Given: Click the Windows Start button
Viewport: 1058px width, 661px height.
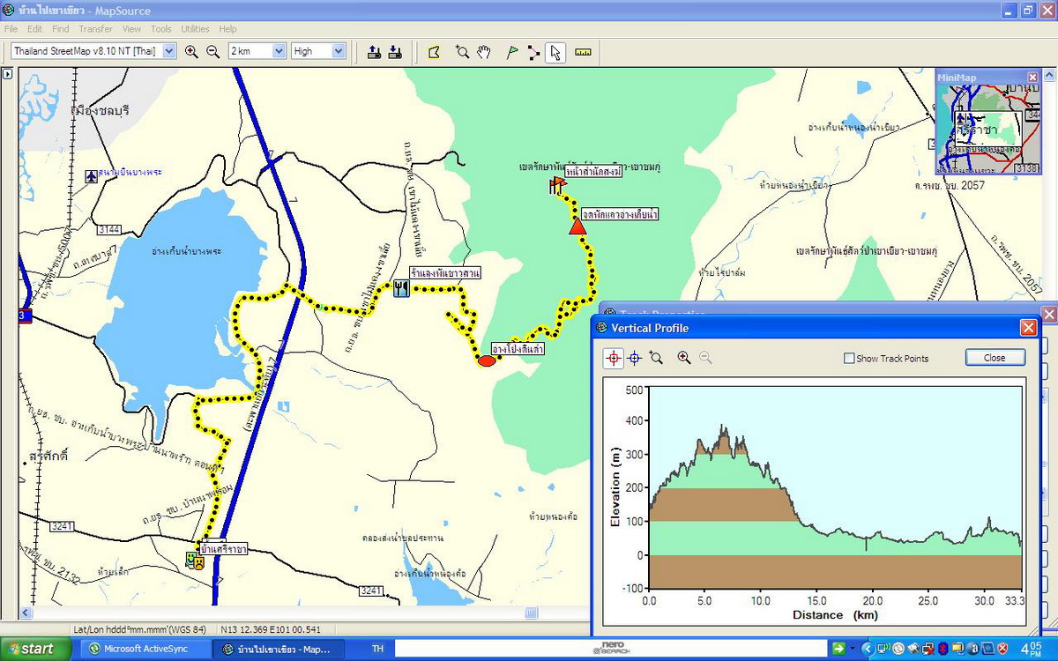Looking at the screenshot, I should 32,649.
